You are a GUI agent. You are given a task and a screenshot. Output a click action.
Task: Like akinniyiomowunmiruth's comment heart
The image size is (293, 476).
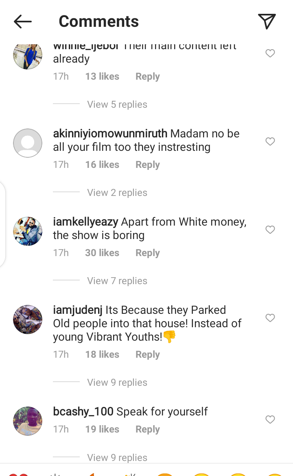(x=270, y=141)
